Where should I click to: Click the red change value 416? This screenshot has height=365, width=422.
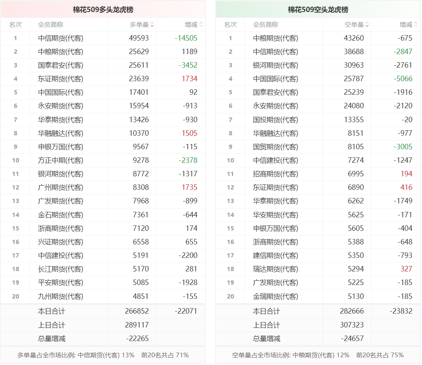[407, 188]
